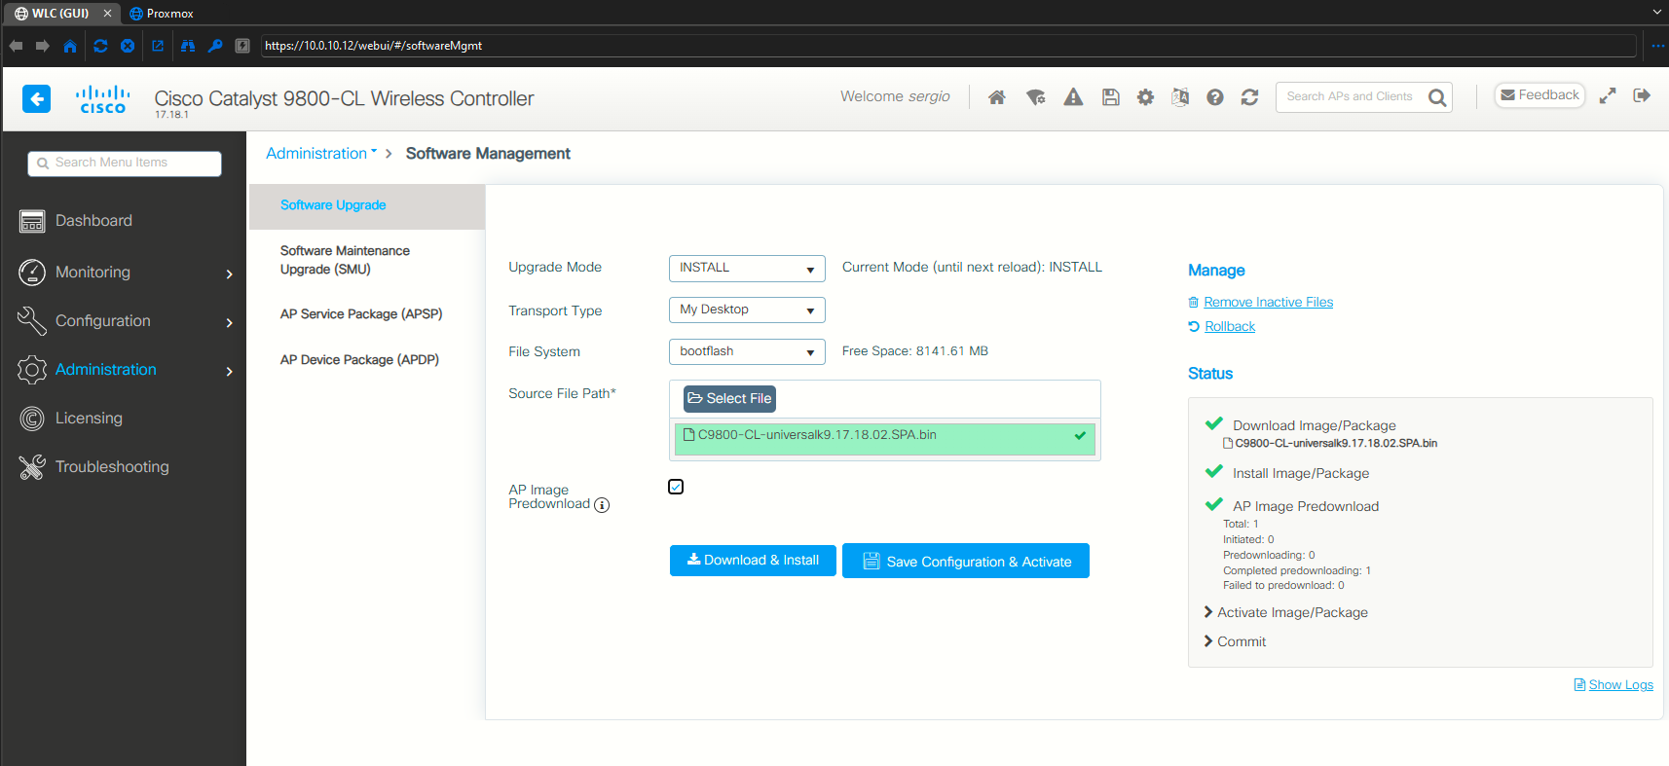Click Download & Install button
This screenshot has width=1669, height=766.
[753, 561]
